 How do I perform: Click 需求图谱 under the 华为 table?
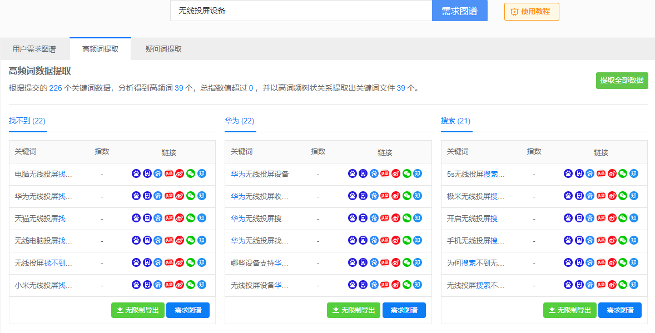click(404, 310)
